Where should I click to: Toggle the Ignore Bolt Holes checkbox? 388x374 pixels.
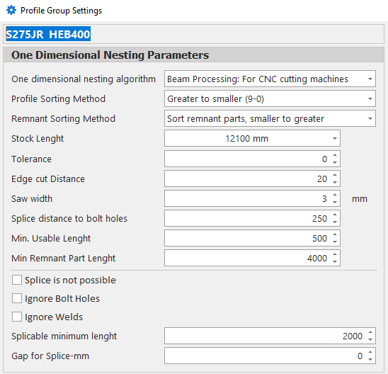tap(17, 298)
